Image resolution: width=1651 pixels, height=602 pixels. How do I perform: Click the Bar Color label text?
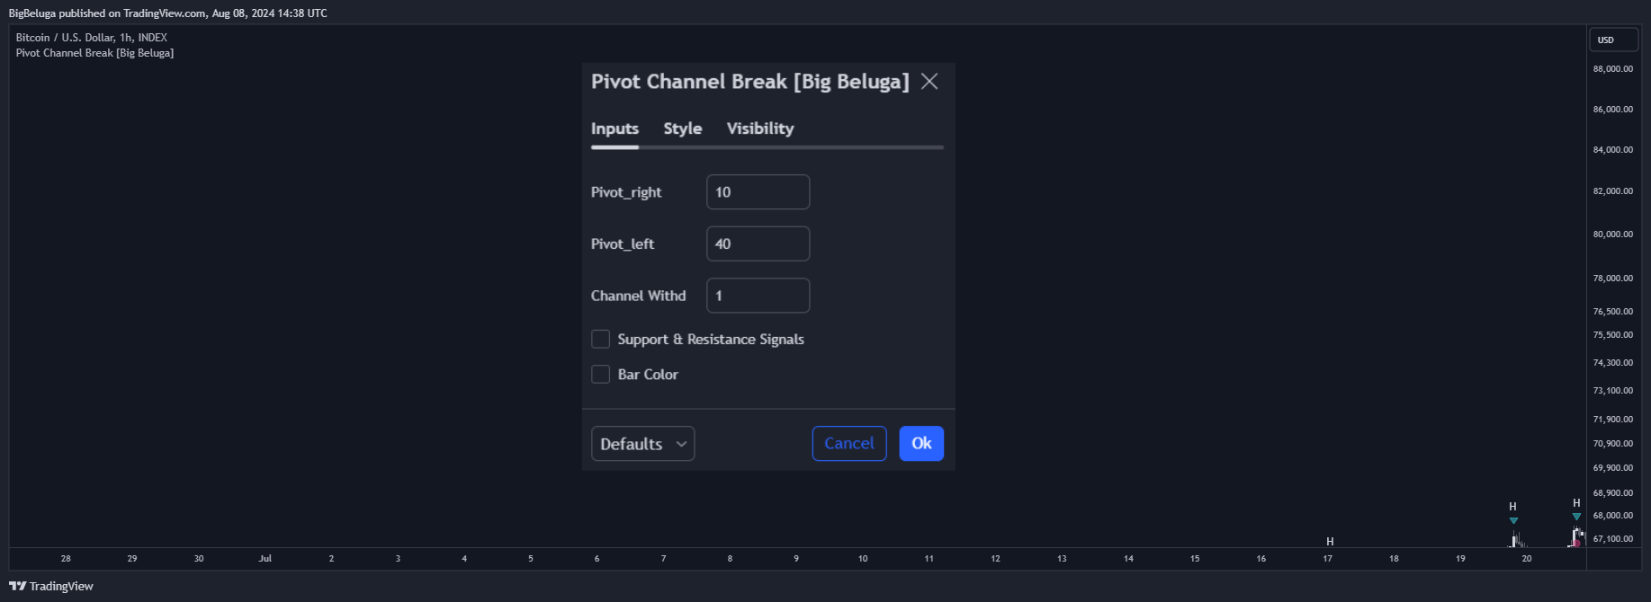click(x=648, y=375)
